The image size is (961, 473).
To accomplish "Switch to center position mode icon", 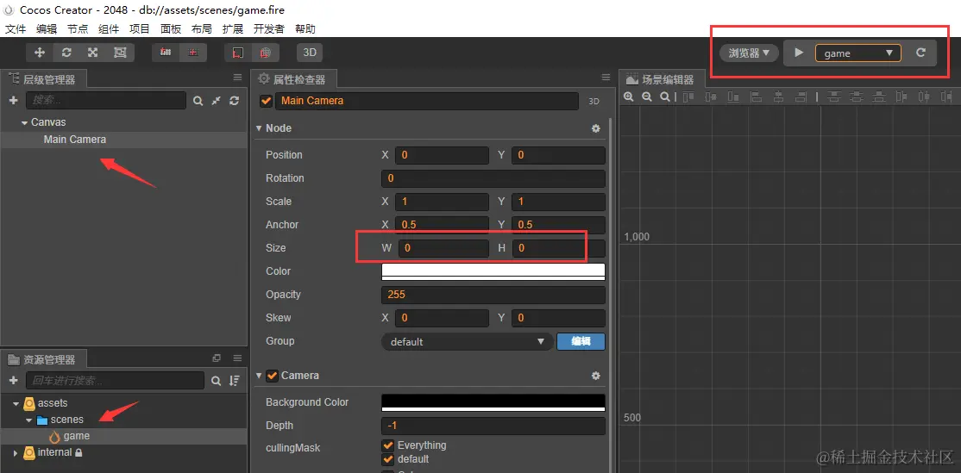I will [x=193, y=53].
